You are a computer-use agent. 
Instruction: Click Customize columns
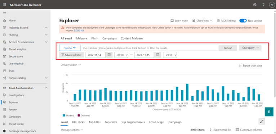coord(249,130)
